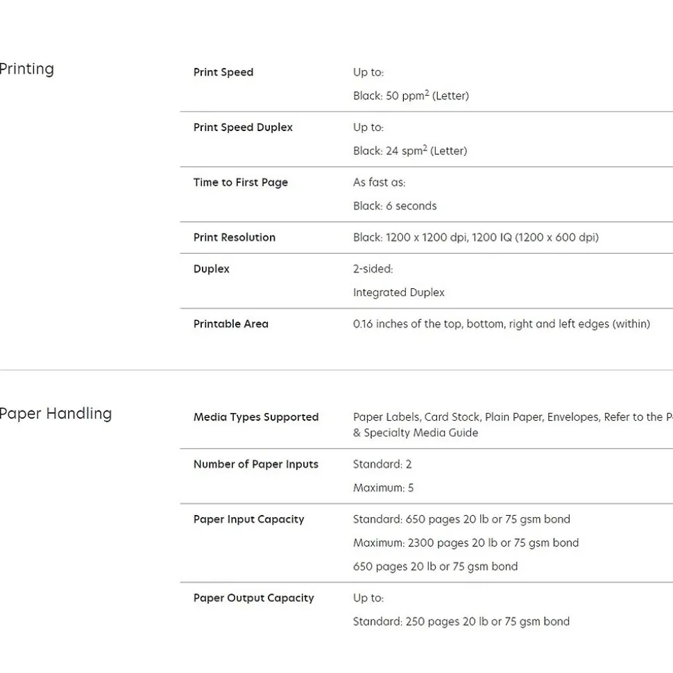Click the Printing section heading

point(26,69)
